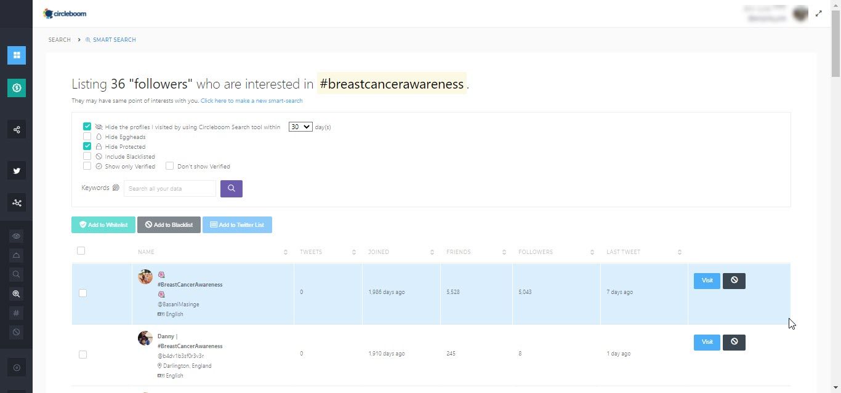841x393 pixels.
Task: Click Danny's profile picture
Action: pos(145,338)
